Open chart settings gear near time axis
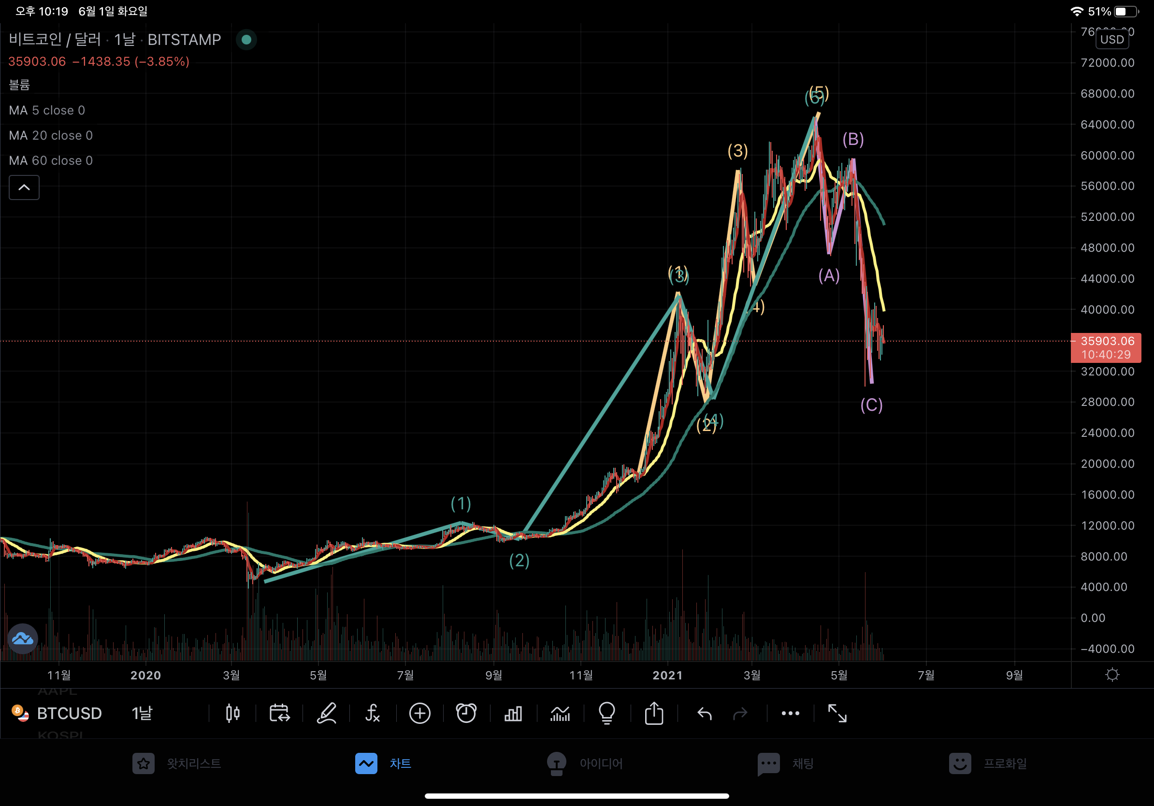This screenshot has height=806, width=1154. (1112, 675)
